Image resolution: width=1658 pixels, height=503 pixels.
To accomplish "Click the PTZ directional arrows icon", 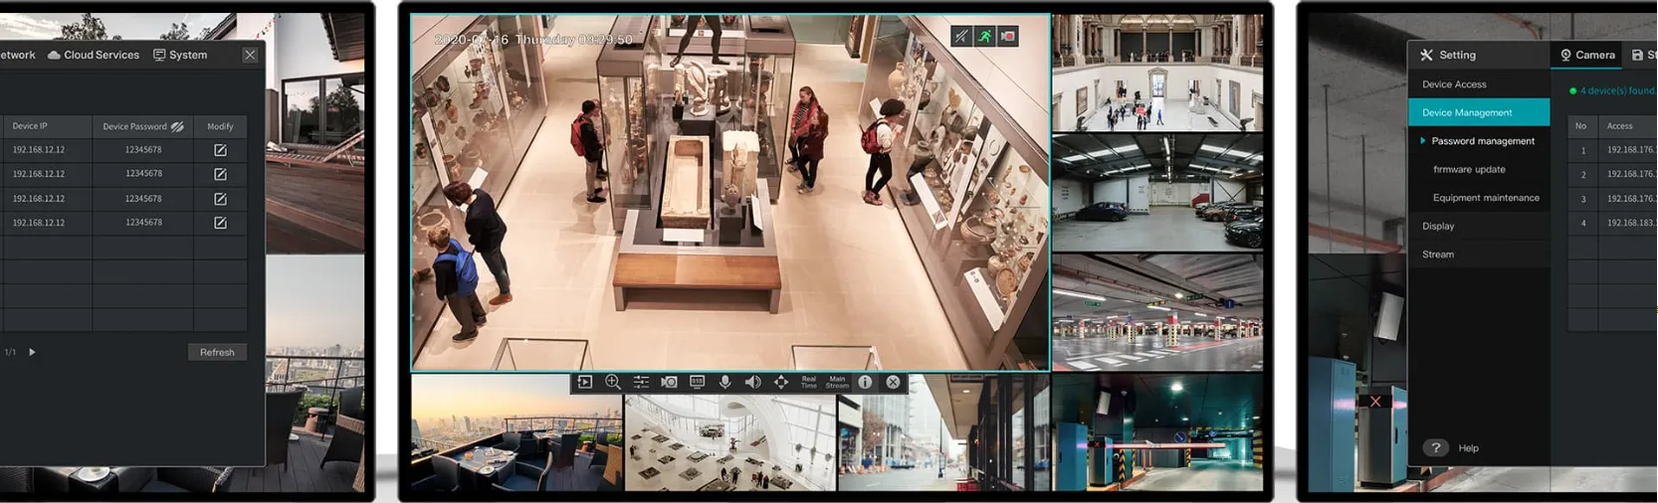I will pyautogui.click(x=781, y=383).
